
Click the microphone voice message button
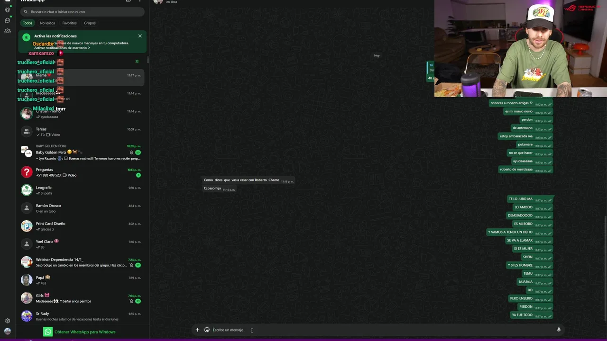coord(559,330)
